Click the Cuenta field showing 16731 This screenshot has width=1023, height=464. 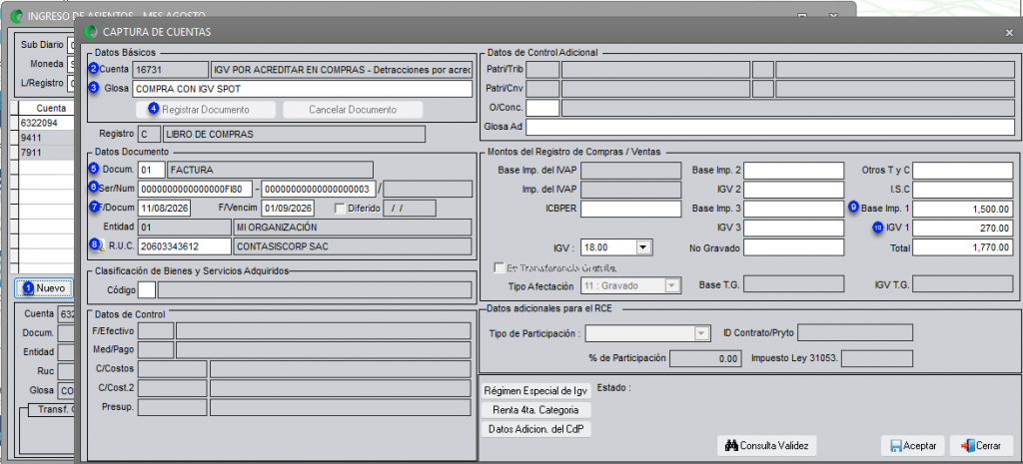point(170,69)
